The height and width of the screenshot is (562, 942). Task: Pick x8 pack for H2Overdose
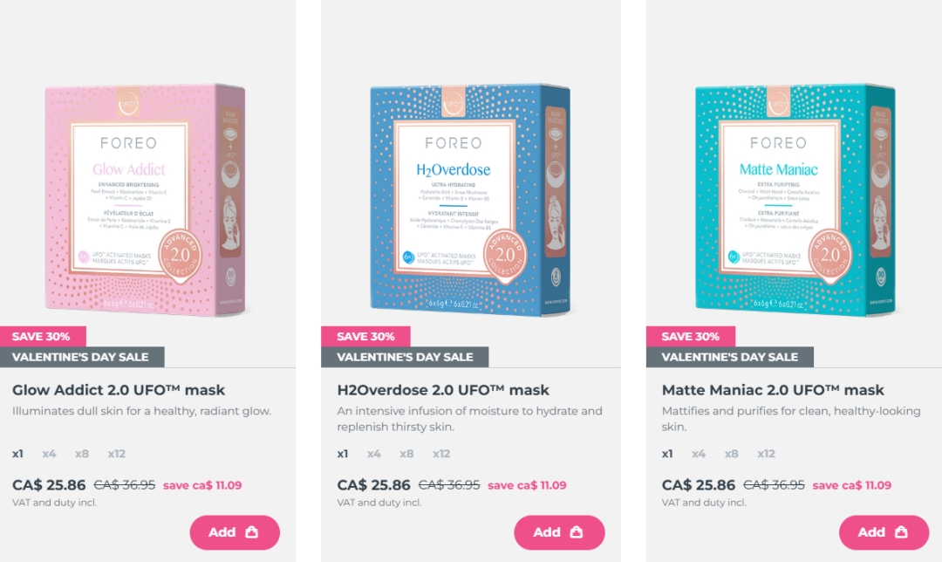click(x=406, y=454)
